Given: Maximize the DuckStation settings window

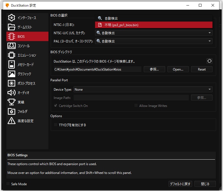Looking at the screenshot, I should pos(200,5).
